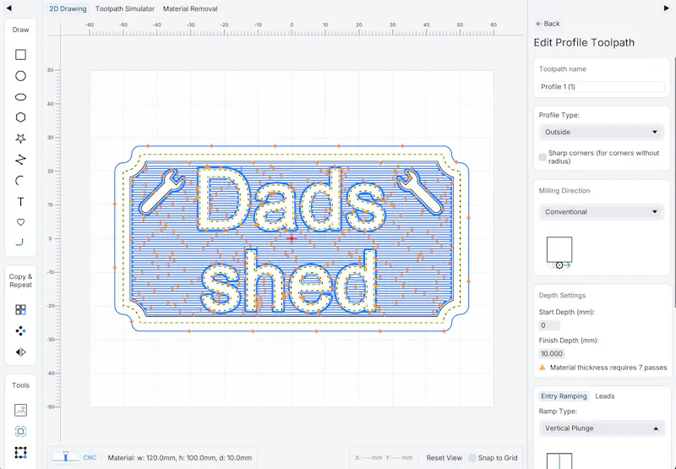Open the Ramp Type dropdown
Image resolution: width=676 pixels, height=469 pixels.
click(x=601, y=428)
